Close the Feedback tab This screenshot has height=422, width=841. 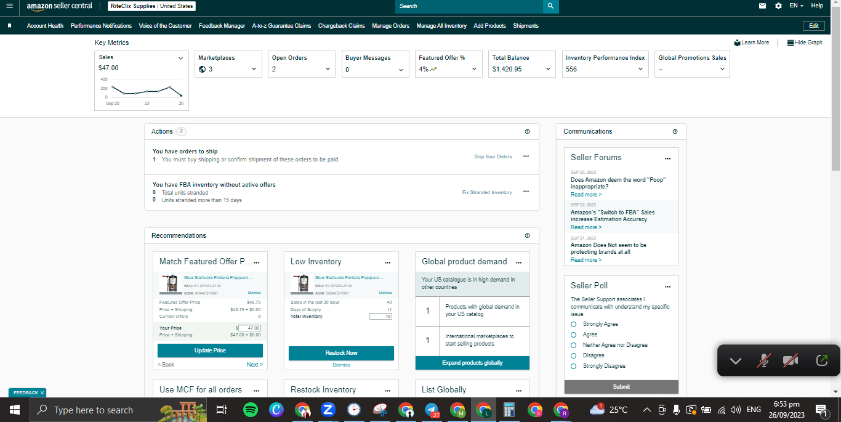coord(42,392)
